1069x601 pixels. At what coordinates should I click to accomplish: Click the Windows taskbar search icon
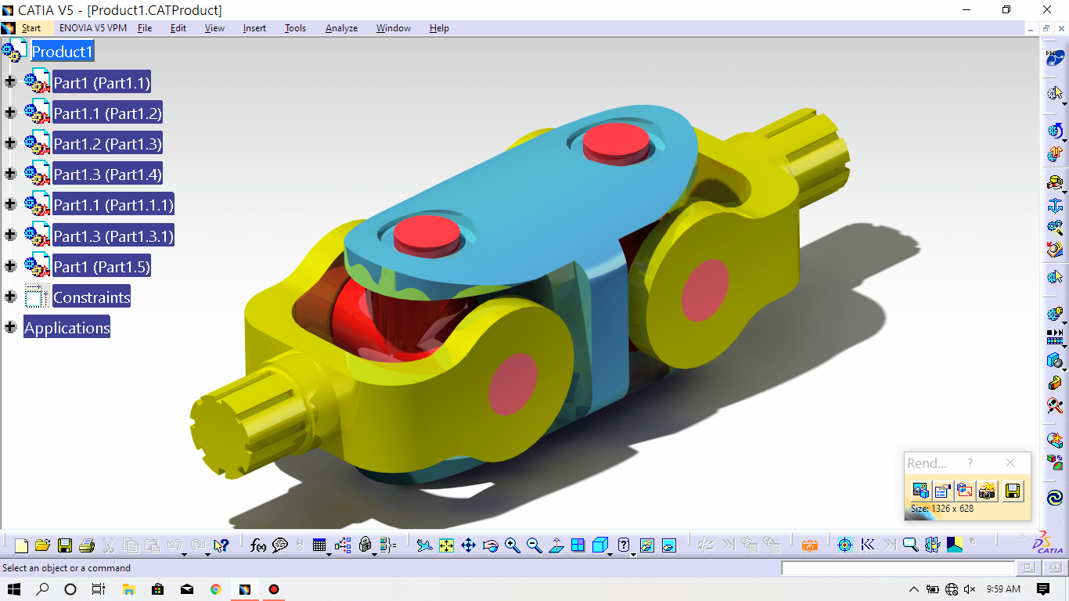point(42,589)
